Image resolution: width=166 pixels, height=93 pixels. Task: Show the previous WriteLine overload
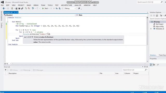[x=25, y=37]
